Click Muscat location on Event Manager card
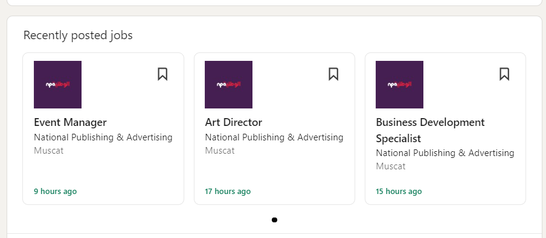546x238 pixels. click(x=49, y=151)
